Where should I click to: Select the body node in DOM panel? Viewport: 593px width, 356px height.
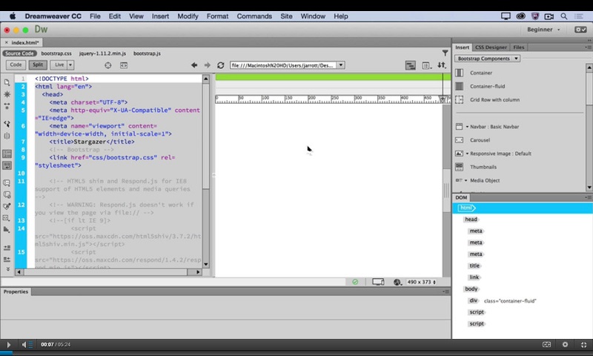[471, 289]
